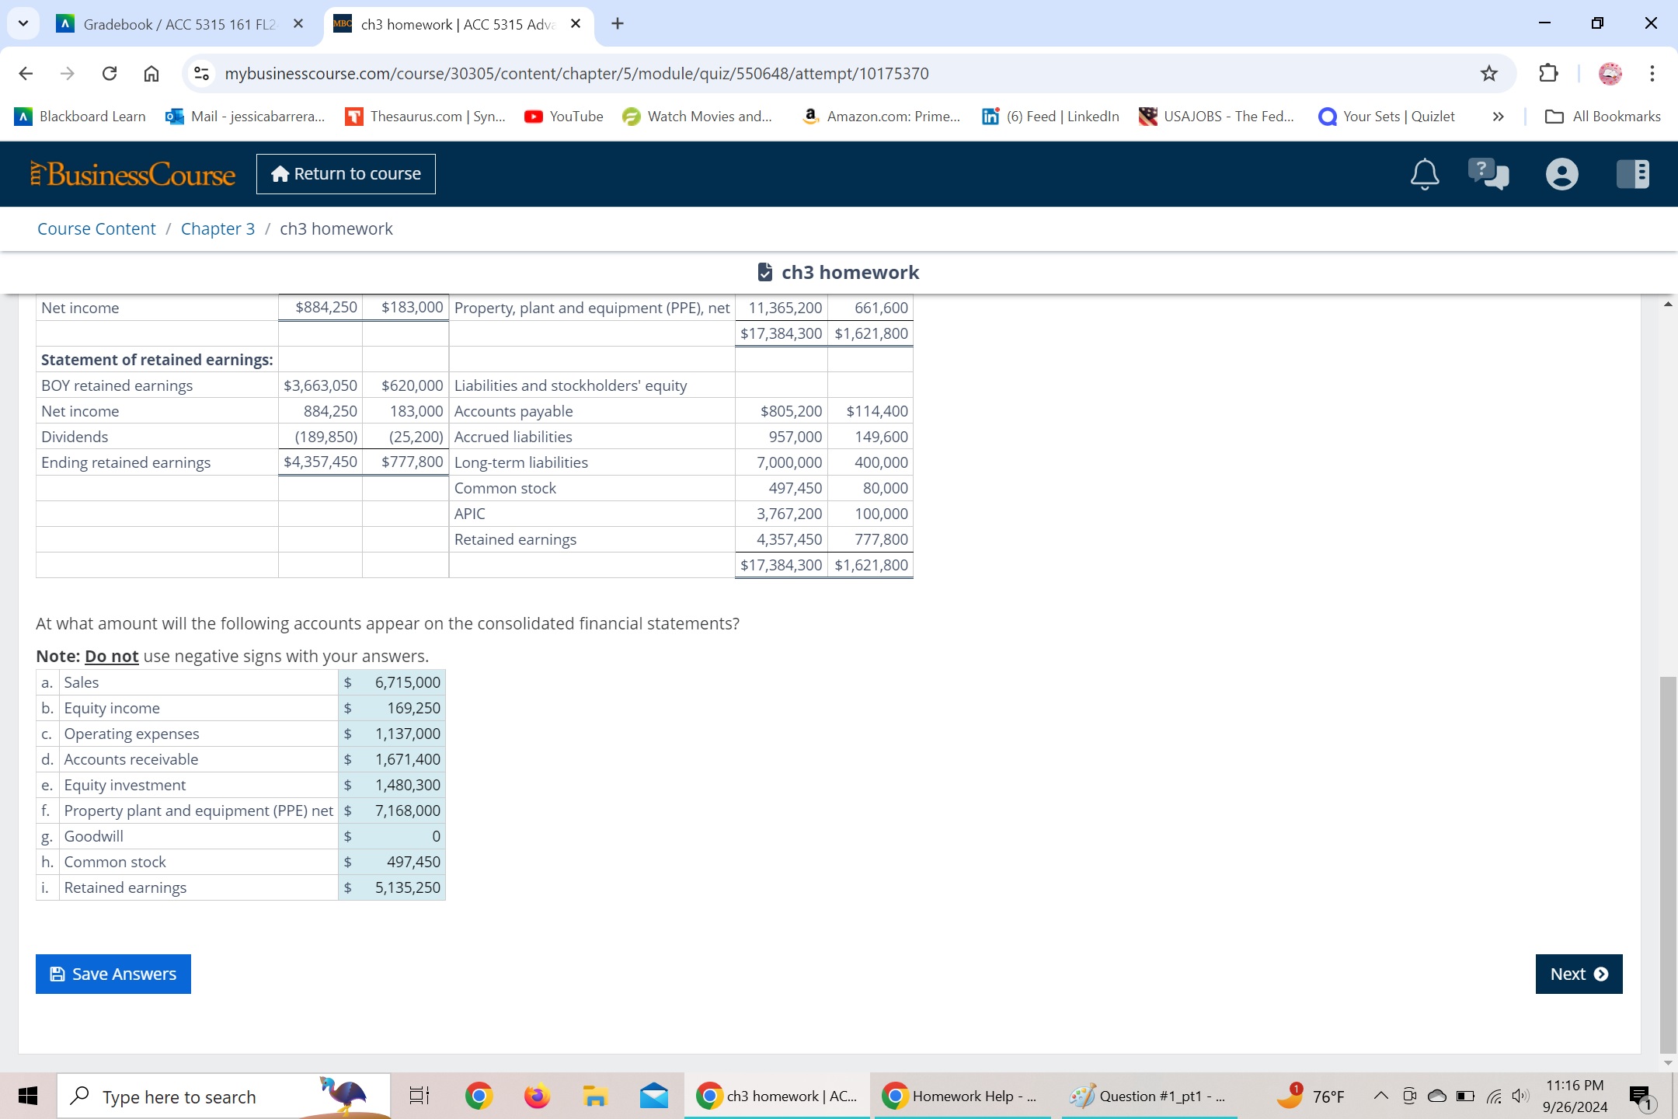This screenshot has width=1678, height=1119.
Task: Click the browser extensions puzzle icon
Action: (x=1547, y=73)
